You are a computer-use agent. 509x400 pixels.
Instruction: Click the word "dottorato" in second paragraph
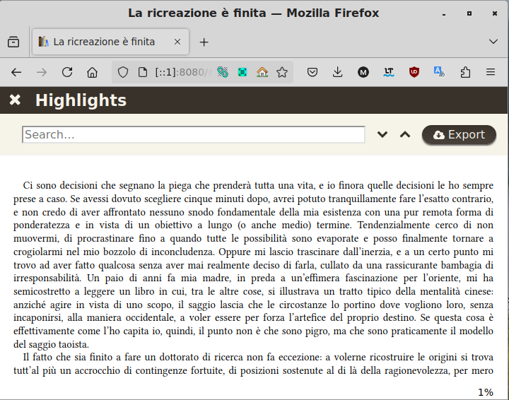pyautogui.click(x=179, y=357)
